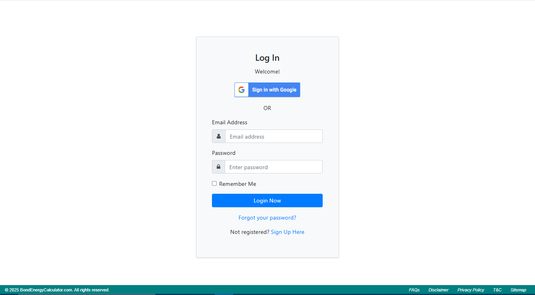Click the Google G logo icon
The image size is (535, 295).
241,90
